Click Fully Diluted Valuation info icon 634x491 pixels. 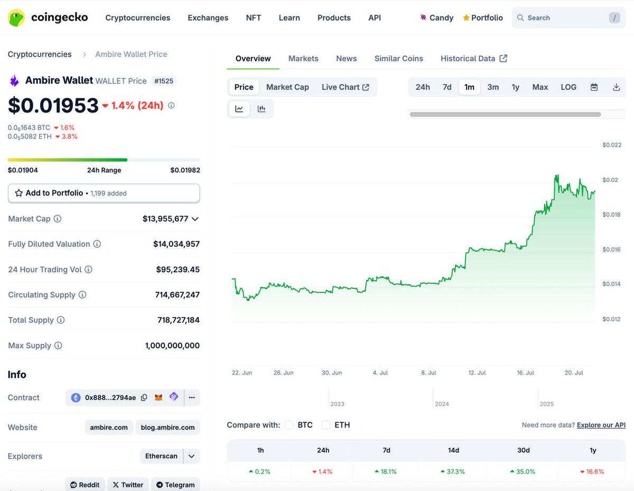[x=97, y=244]
